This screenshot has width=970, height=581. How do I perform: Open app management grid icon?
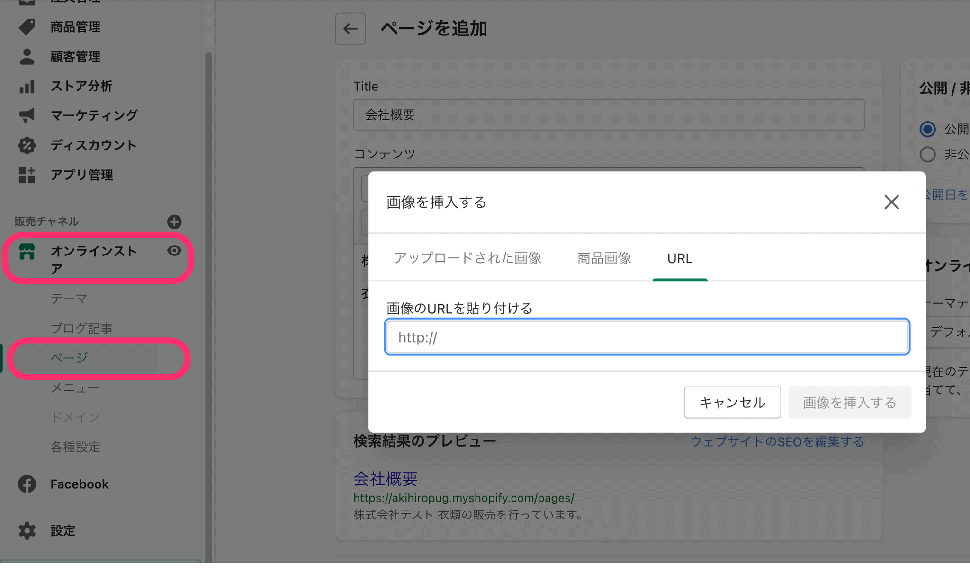pos(27,175)
